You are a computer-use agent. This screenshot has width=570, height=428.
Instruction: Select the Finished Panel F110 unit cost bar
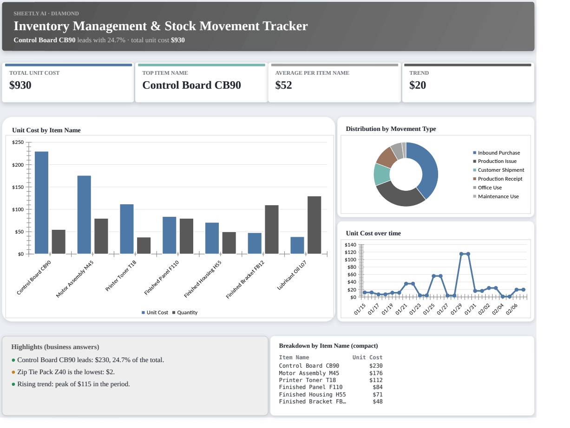170,235
